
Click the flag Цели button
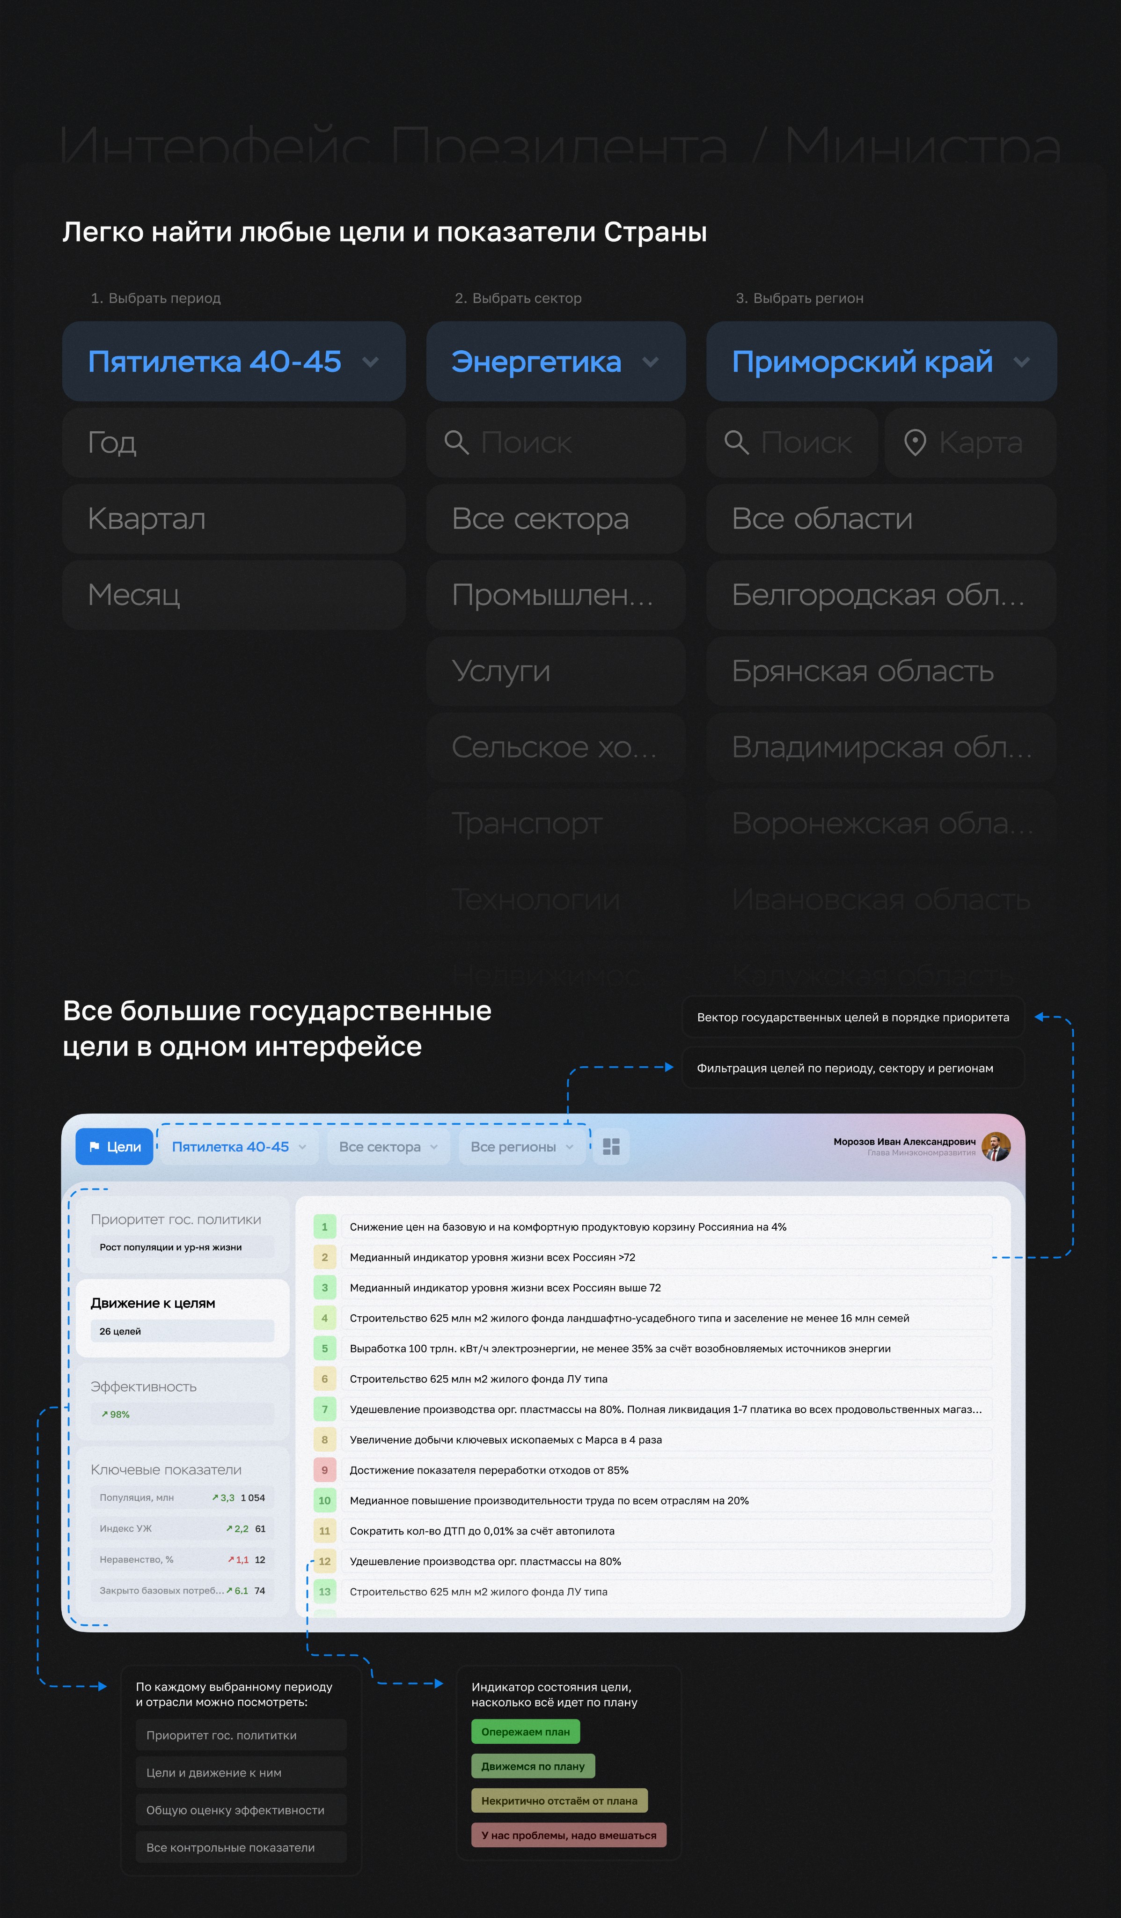[x=114, y=1146]
